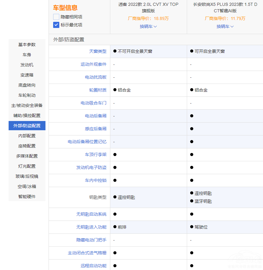Click the 主/被动安全装备 sidebar item
Image resolution: width=263 pixels, height=270 pixels.
pos(27,105)
